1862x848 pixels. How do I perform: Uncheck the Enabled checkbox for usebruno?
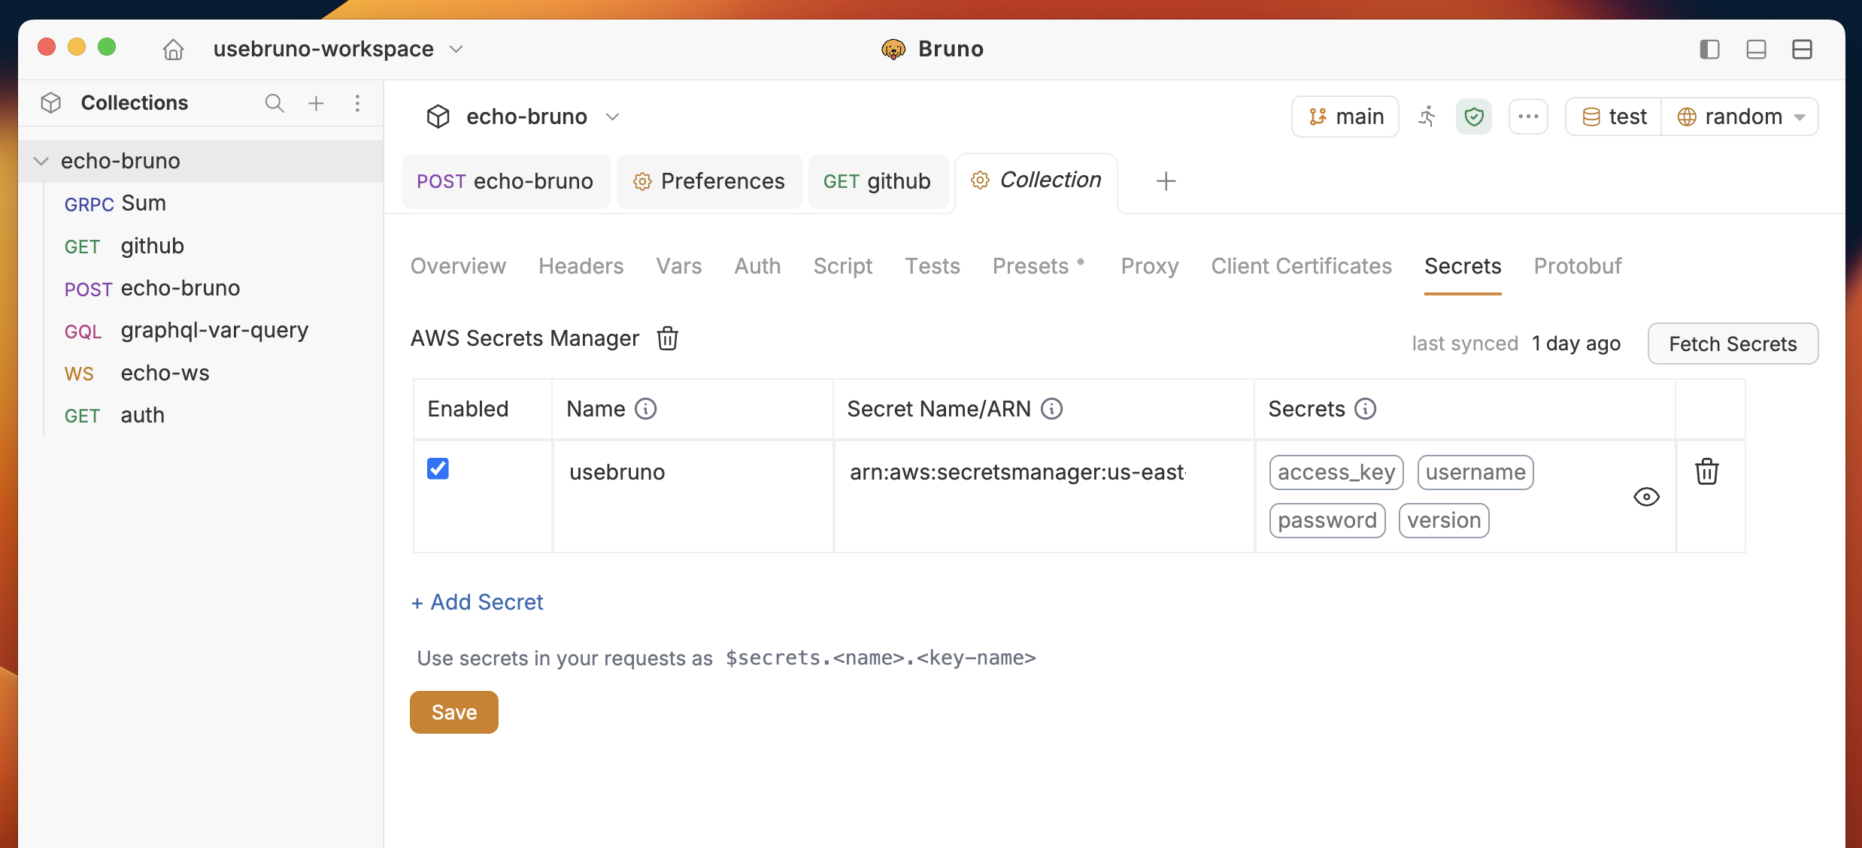(x=438, y=468)
